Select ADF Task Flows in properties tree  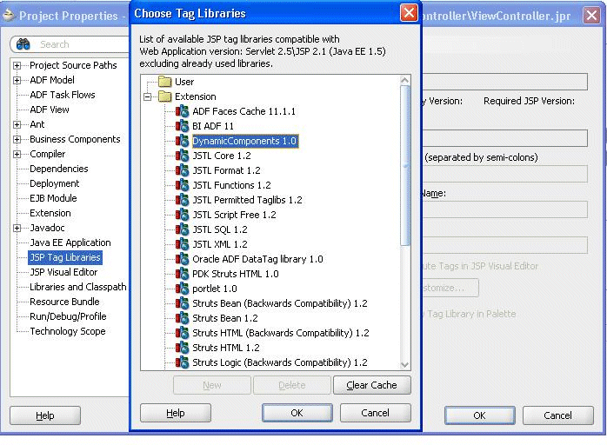tap(63, 95)
